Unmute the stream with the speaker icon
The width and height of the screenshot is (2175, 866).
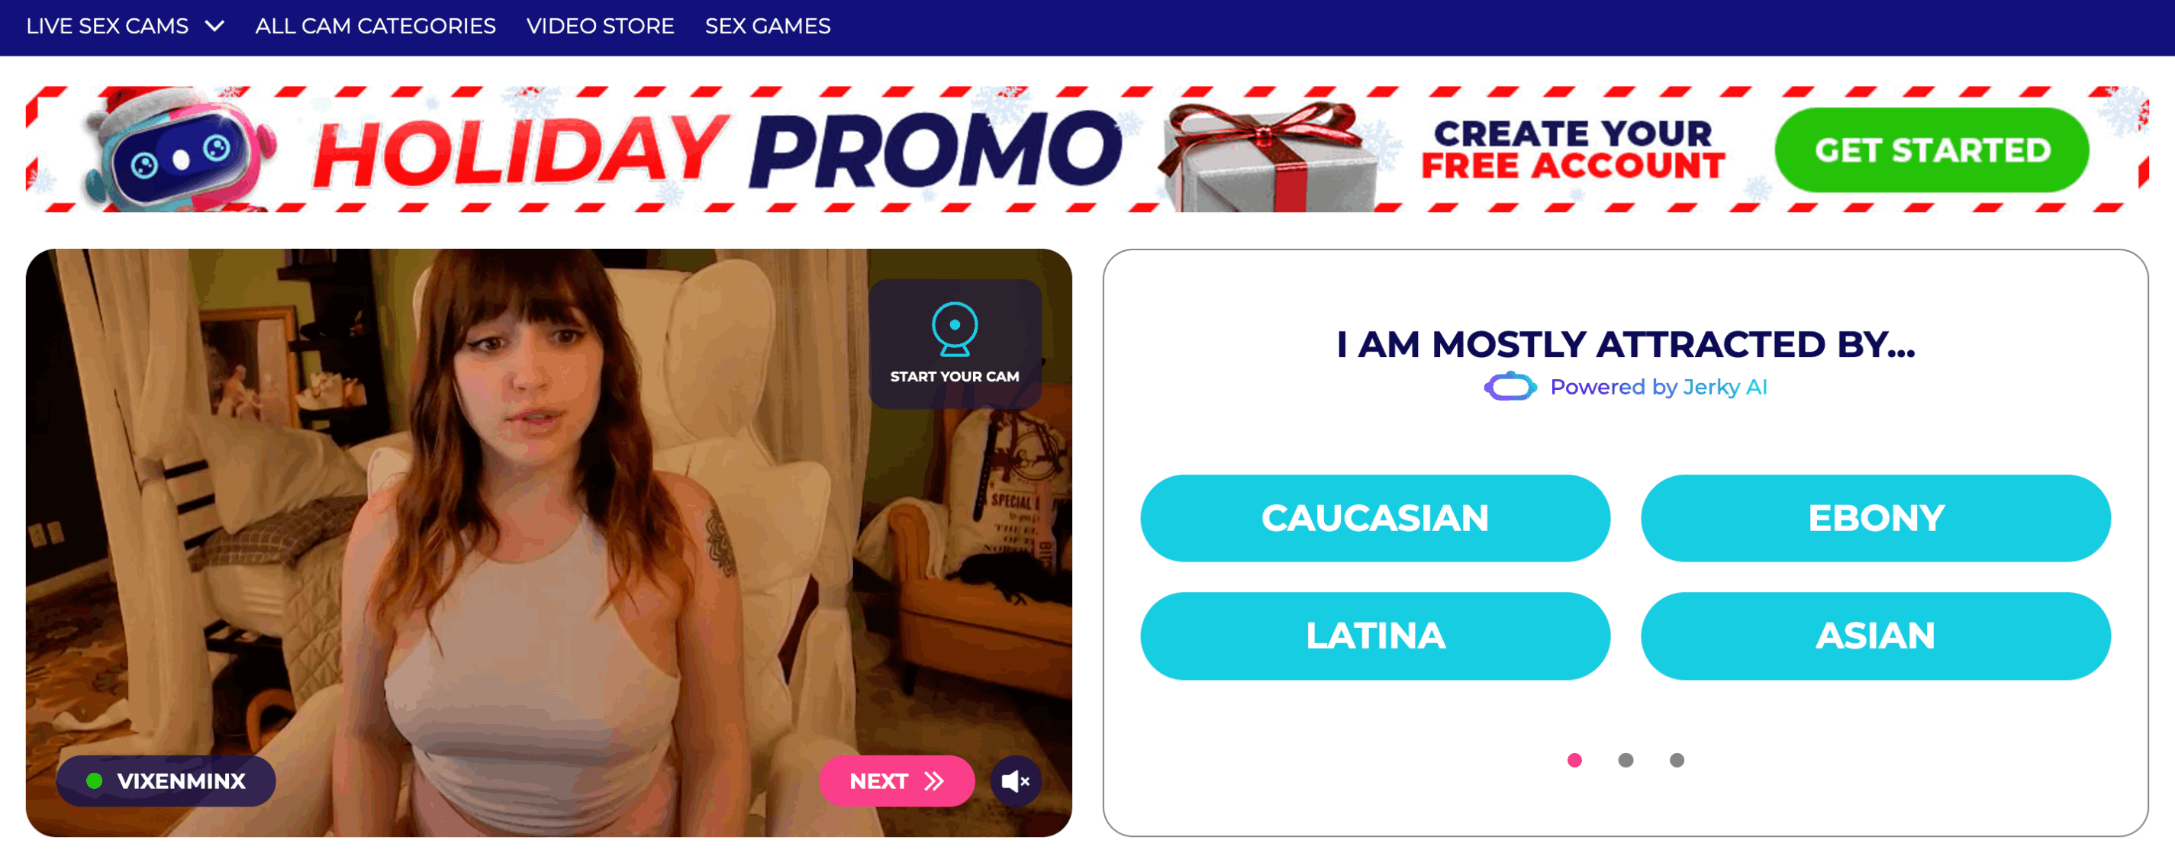coord(1015,781)
